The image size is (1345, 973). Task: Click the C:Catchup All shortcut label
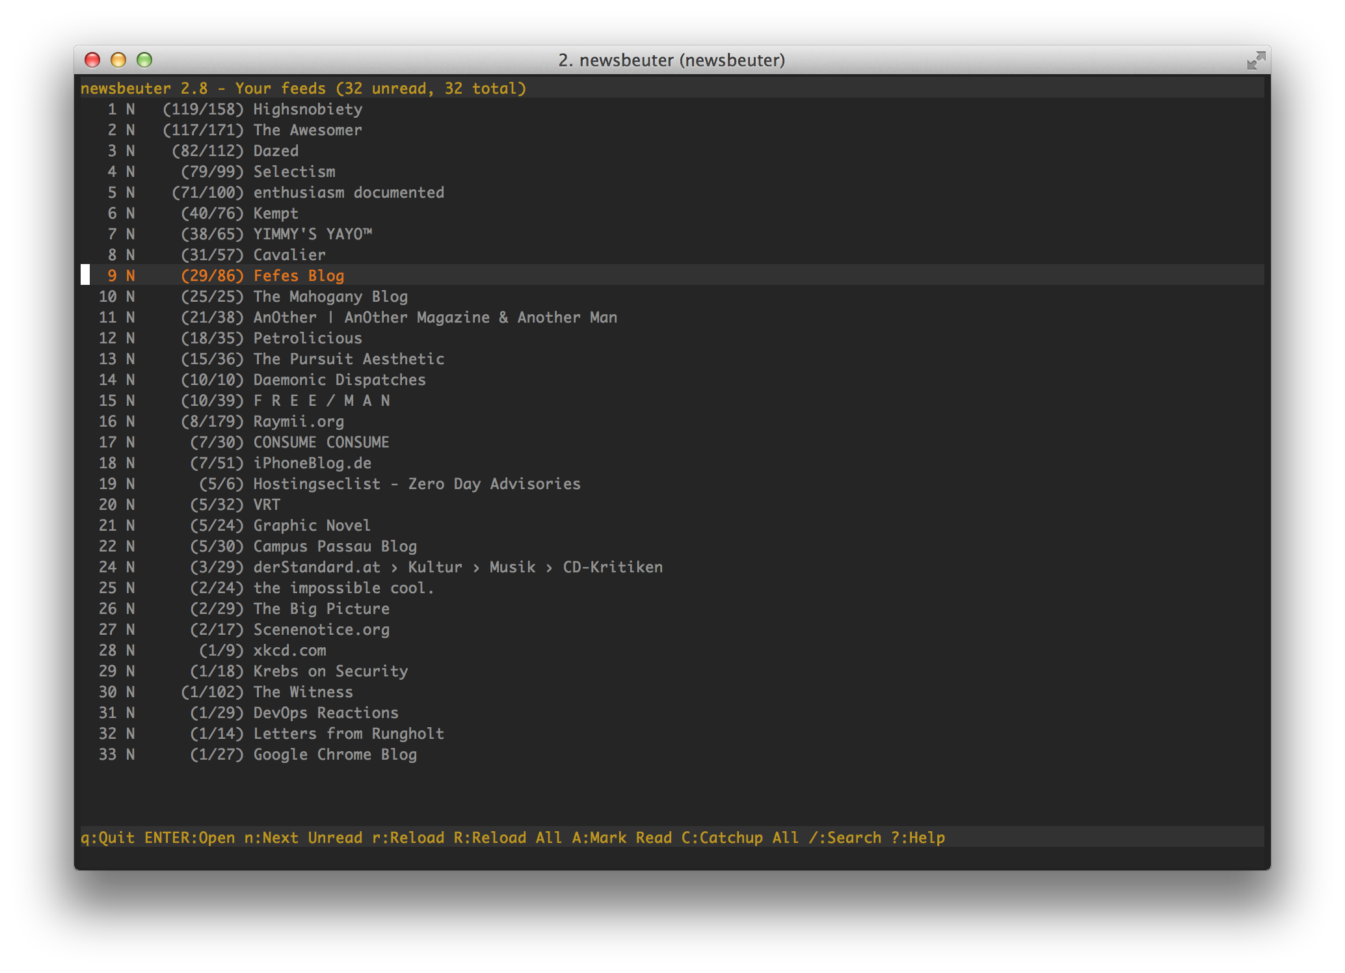click(x=739, y=838)
